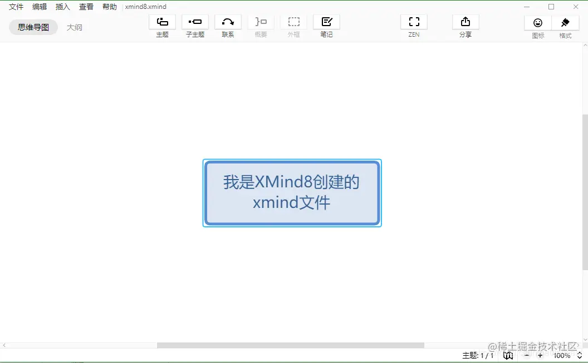Open the zoom level selector next to 100%
The height and width of the screenshot is (363, 588).
click(x=579, y=356)
